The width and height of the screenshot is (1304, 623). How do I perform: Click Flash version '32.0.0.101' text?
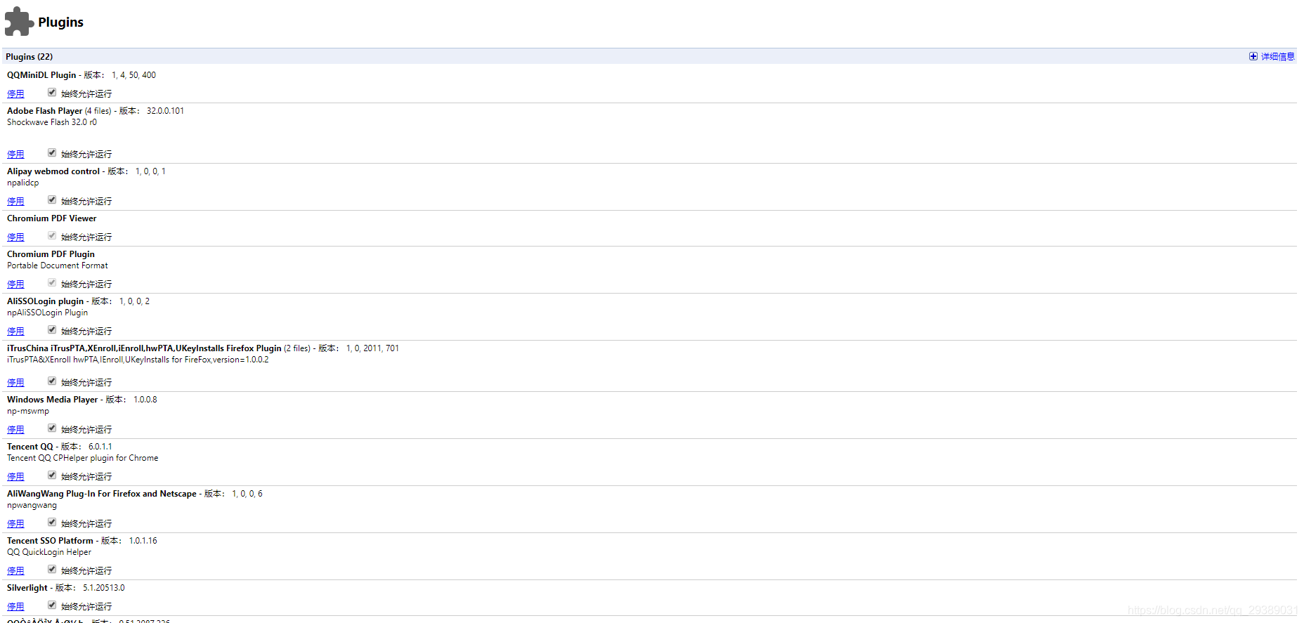[x=165, y=111]
